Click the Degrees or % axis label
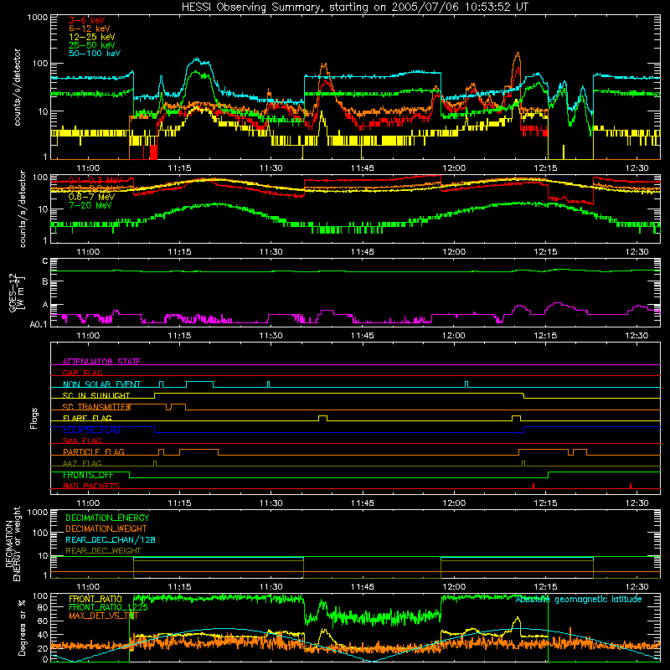The height and width of the screenshot is (670, 670). click(22, 628)
